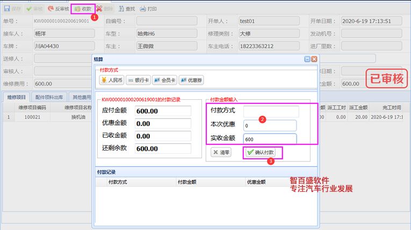Click the 维修项目名称 column header
The image size is (411, 230).
coord(78,107)
